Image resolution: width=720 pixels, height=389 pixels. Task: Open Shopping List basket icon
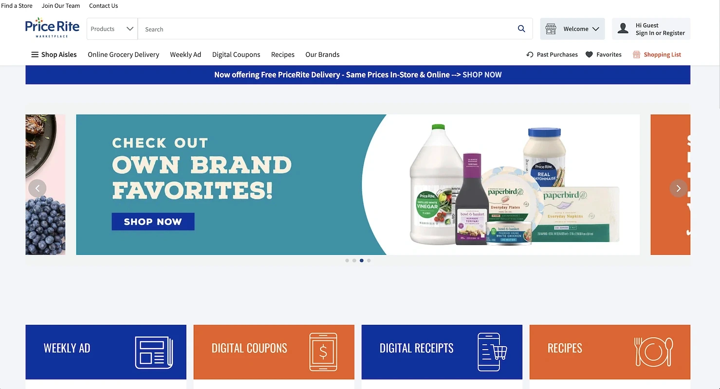[636, 54]
